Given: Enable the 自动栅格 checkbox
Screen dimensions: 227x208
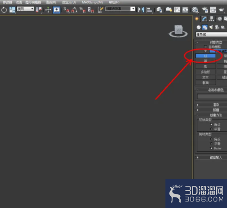Looking at the screenshot, I should tap(205, 47).
